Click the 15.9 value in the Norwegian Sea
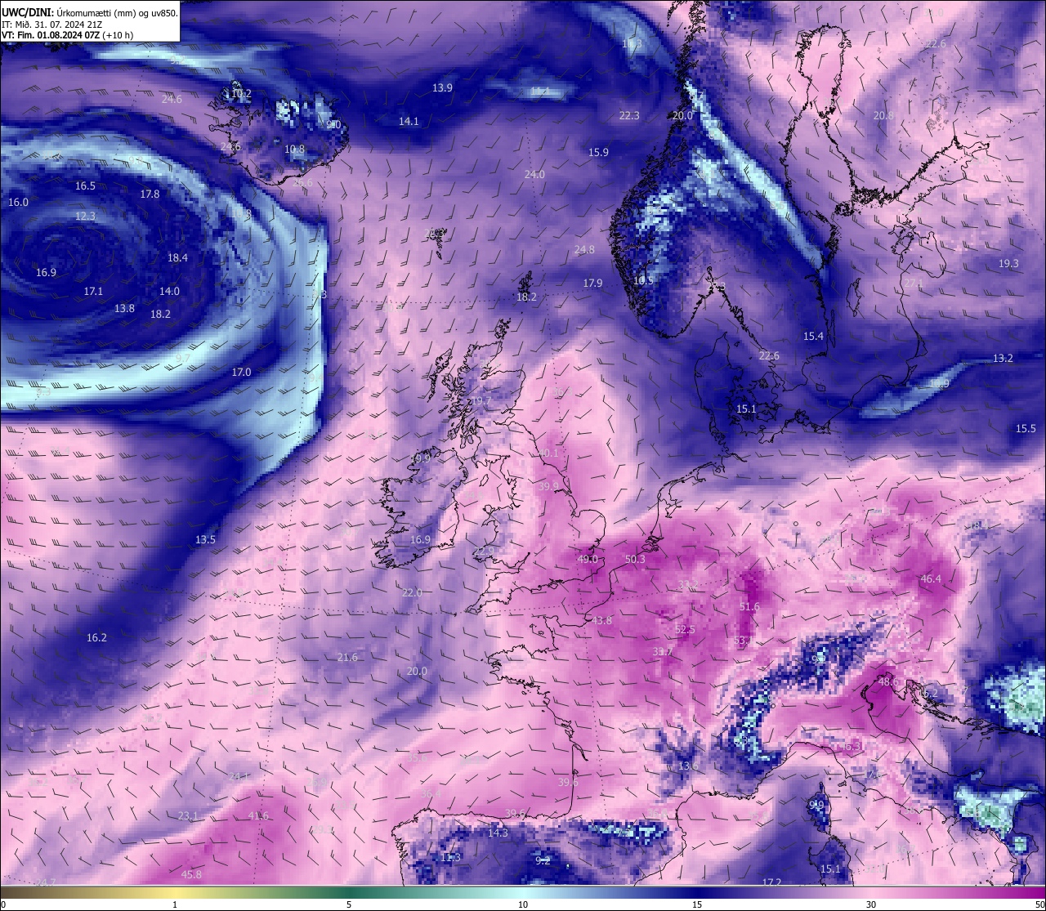Image resolution: width=1046 pixels, height=911 pixels. pos(598,153)
